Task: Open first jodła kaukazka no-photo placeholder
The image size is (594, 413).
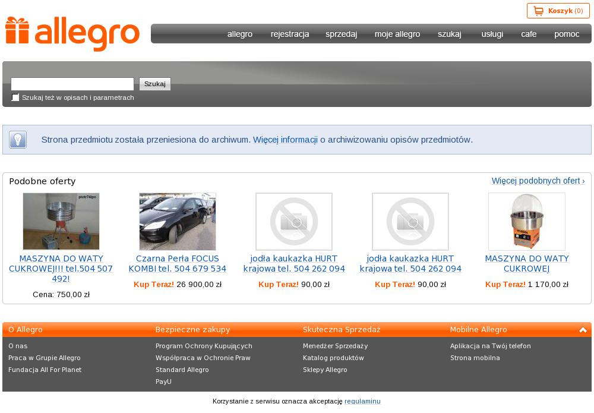Action: point(294,221)
